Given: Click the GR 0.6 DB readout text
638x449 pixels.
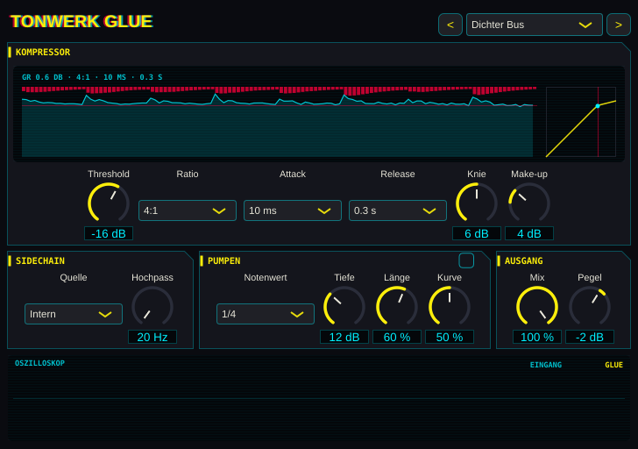Looking at the screenshot, I should tap(42, 77).
